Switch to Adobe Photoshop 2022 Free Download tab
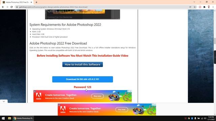 17,2
